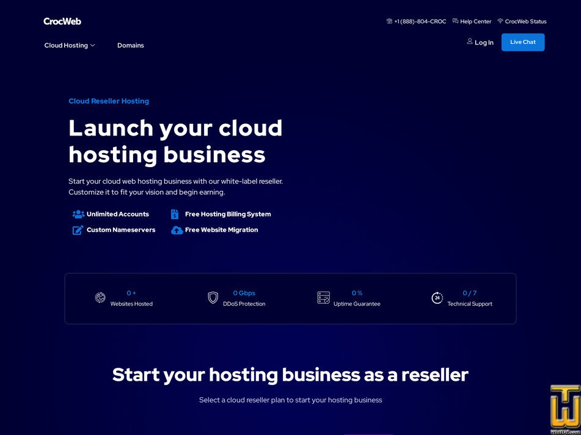Screen dimensions: 581x435
Task: Click the phone icon beside +1(888)-804-CROC
Action: coord(389,21)
